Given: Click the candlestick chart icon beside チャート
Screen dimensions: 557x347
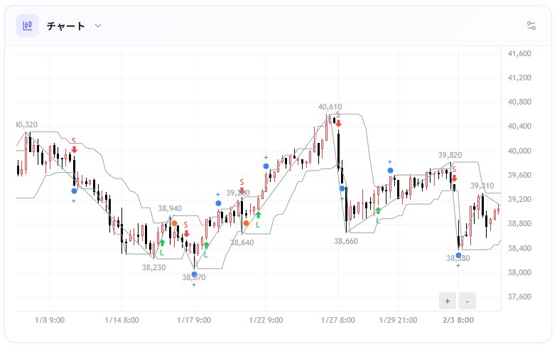Looking at the screenshot, I should (28, 26).
